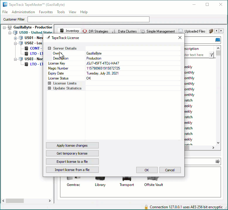Click the tab strip right scroll arrow
This screenshot has width=228, height=210.
[221, 31]
